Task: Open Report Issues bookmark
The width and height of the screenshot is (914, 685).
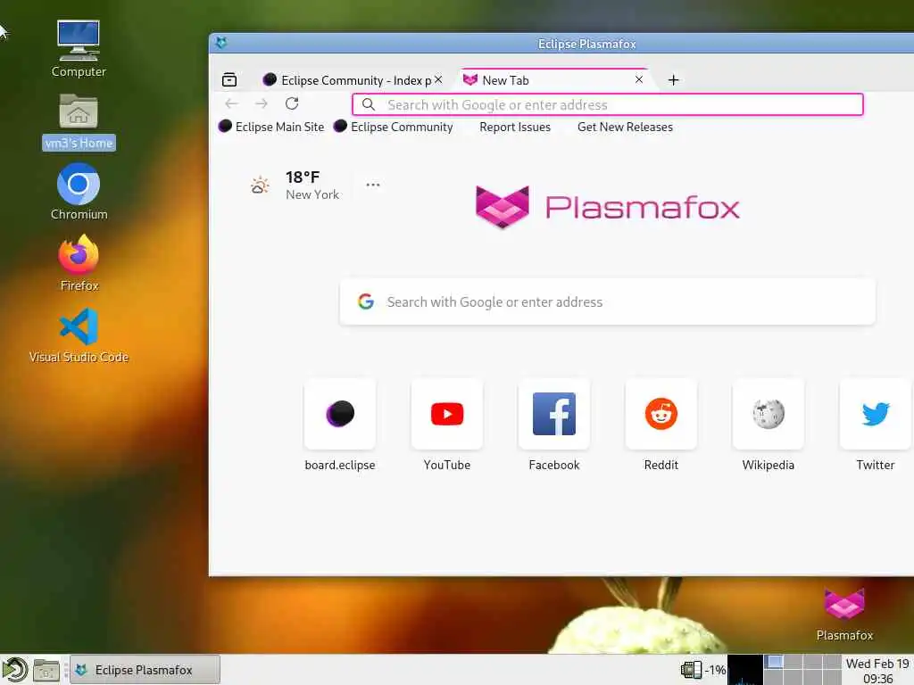Action: (x=515, y=127)
